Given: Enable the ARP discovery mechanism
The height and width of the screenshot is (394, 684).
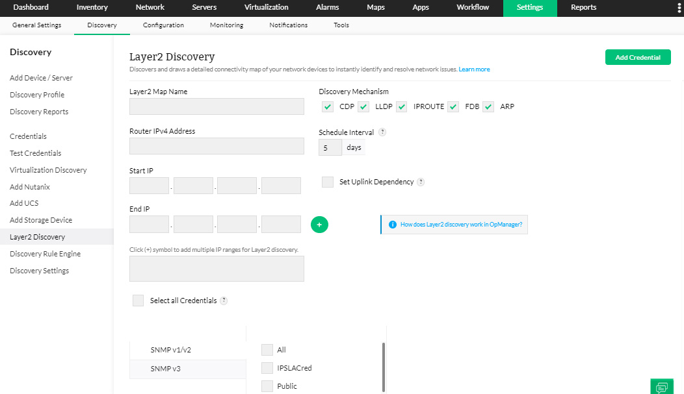Looking at the screenshot, I should coord(488,106).
